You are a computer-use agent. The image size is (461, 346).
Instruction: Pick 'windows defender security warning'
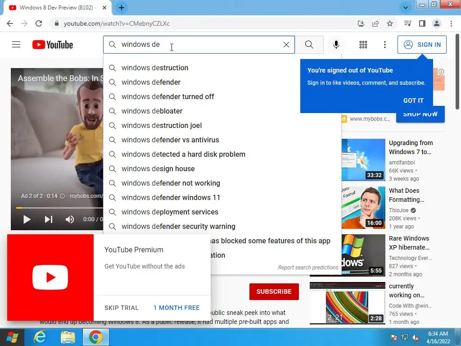222,226
